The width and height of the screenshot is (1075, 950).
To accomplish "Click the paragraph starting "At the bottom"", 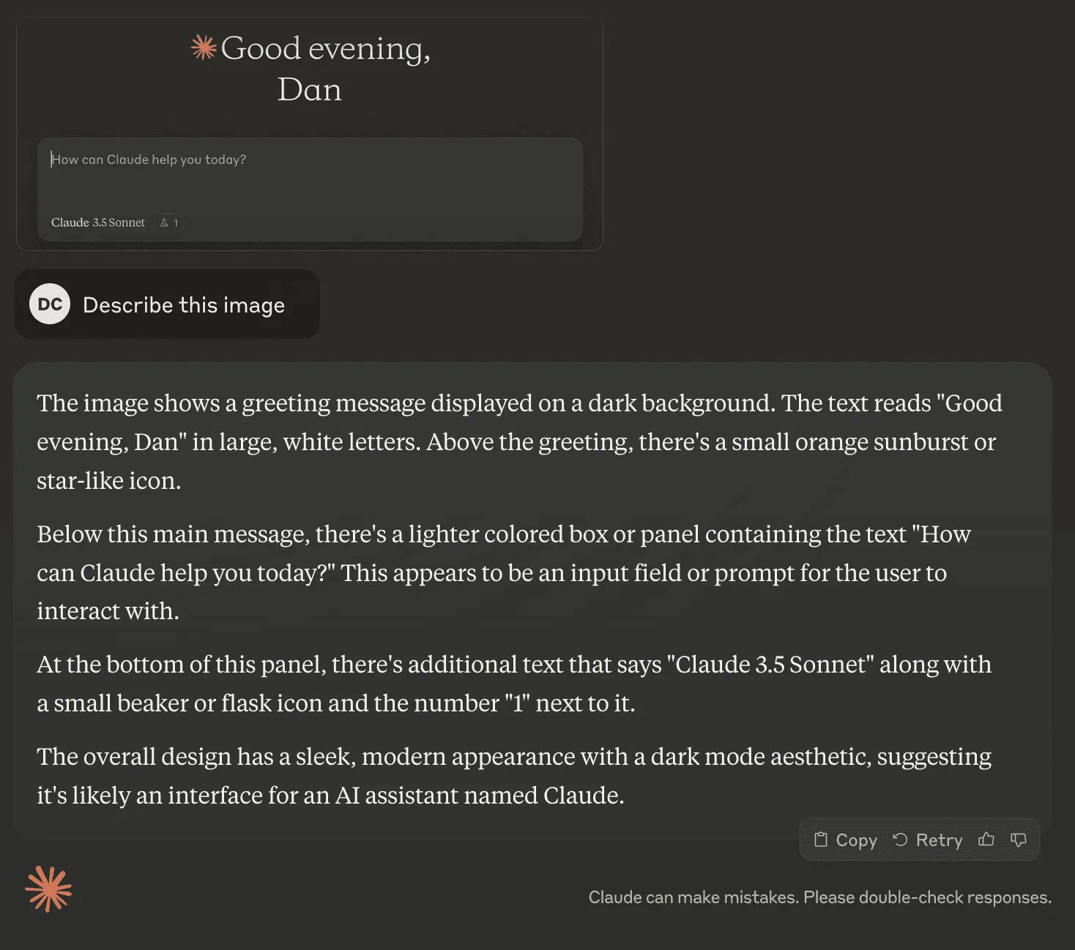I will tap(513, 684).
